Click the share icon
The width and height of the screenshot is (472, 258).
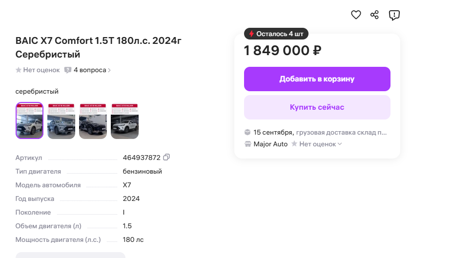coord(375,15)
